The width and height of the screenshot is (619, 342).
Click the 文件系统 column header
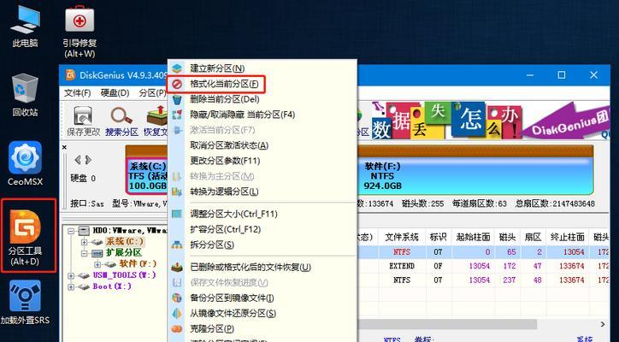(402, 237)
